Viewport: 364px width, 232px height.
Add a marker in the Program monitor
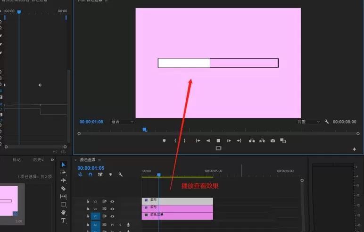pos(164,141)
